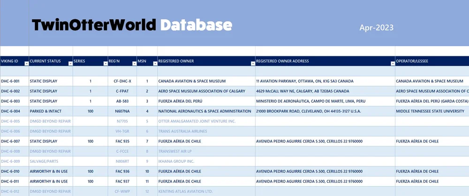Viewport: 469px width, 196px height.
Task: Select owner IKHANA GROUP INC.
Action: click(x=206, y=161)
